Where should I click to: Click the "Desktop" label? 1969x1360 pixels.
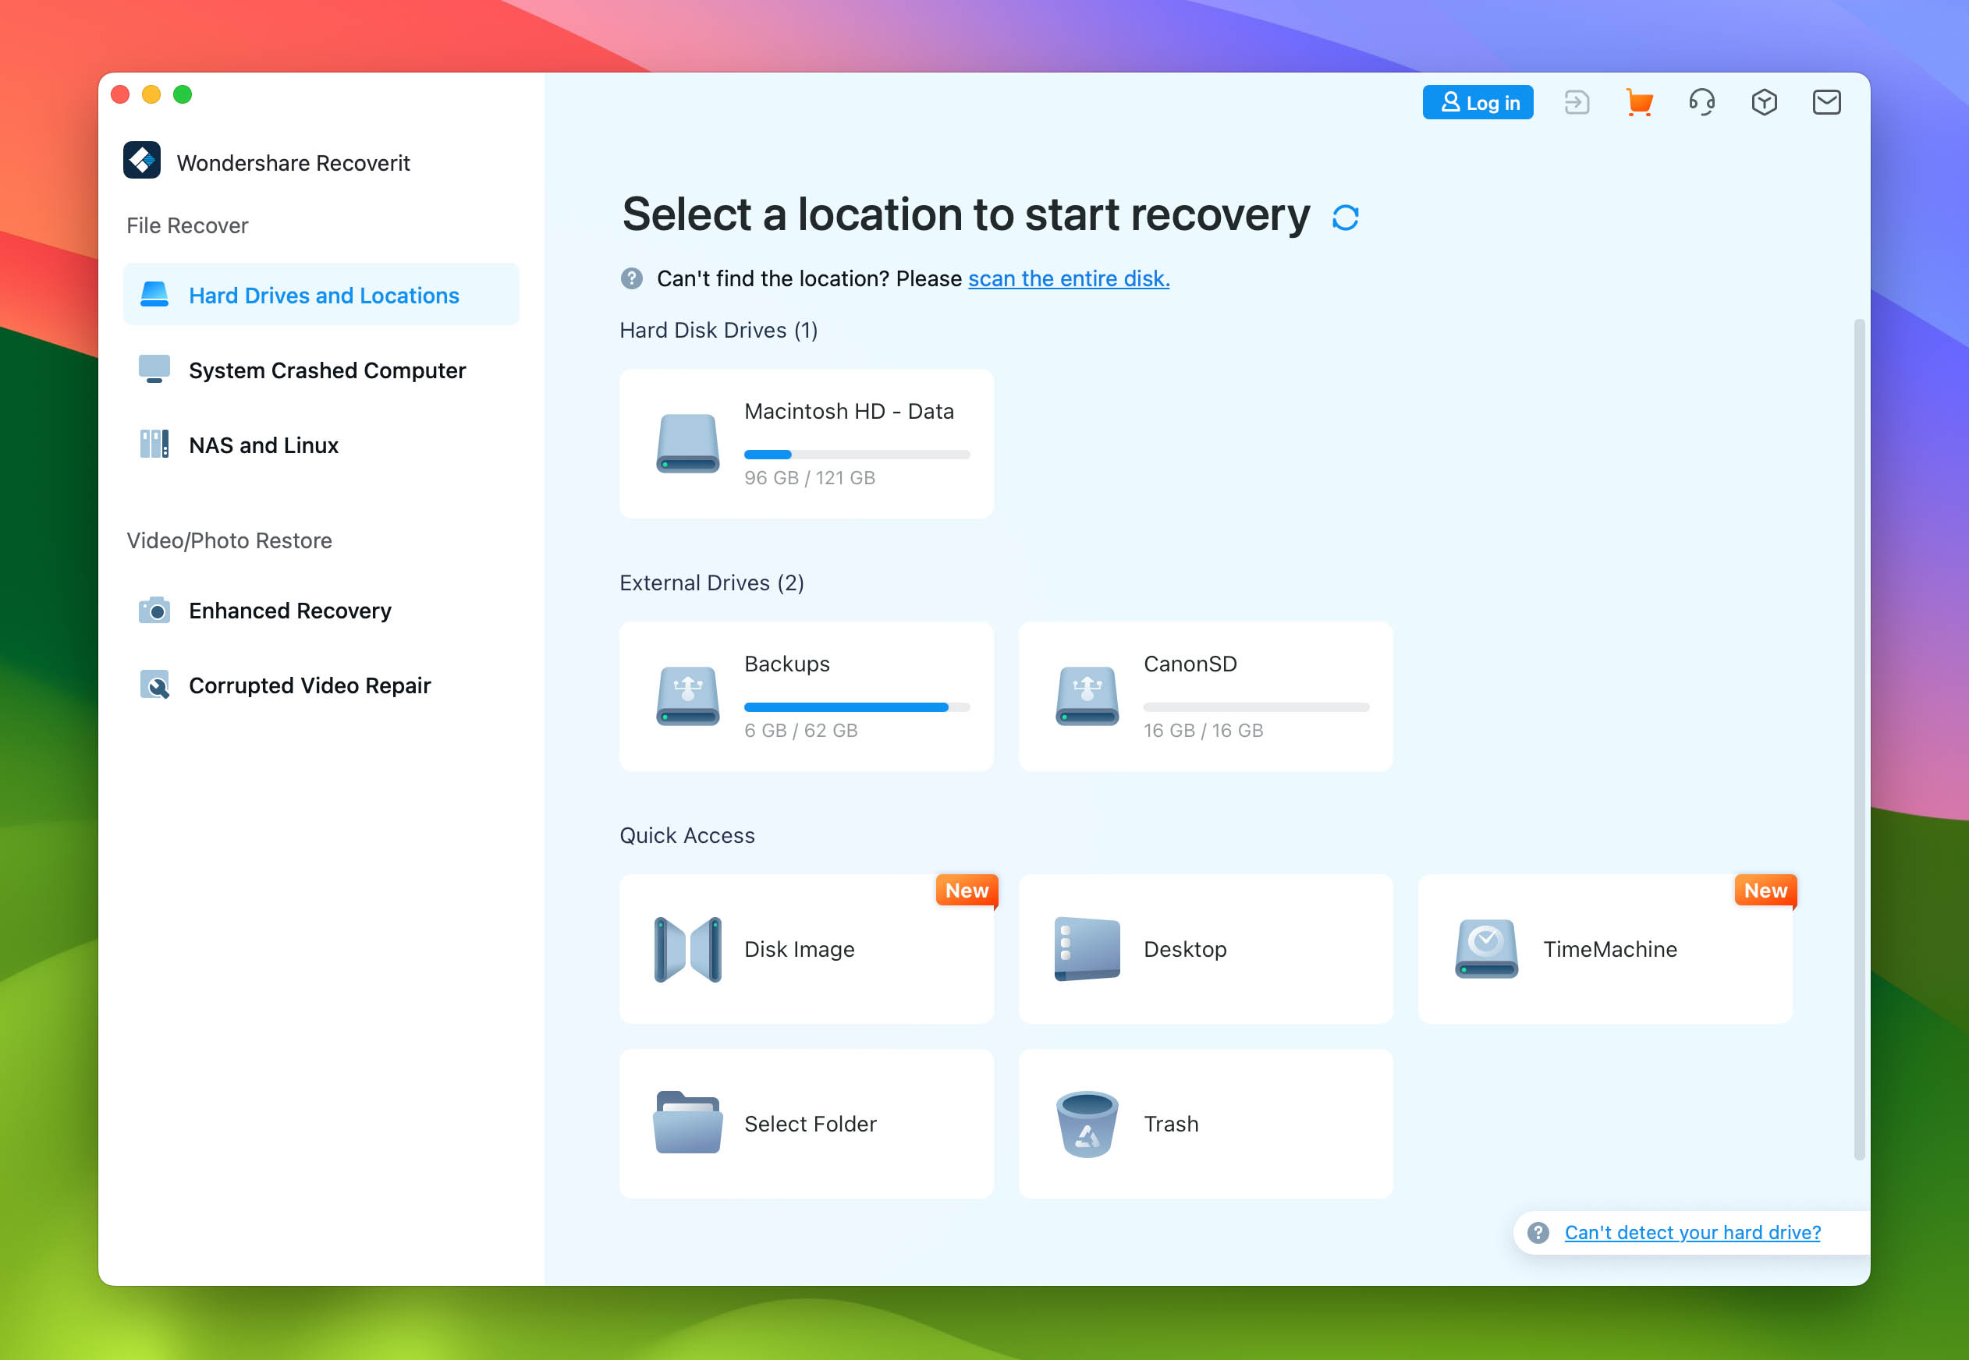[1185, 949]
